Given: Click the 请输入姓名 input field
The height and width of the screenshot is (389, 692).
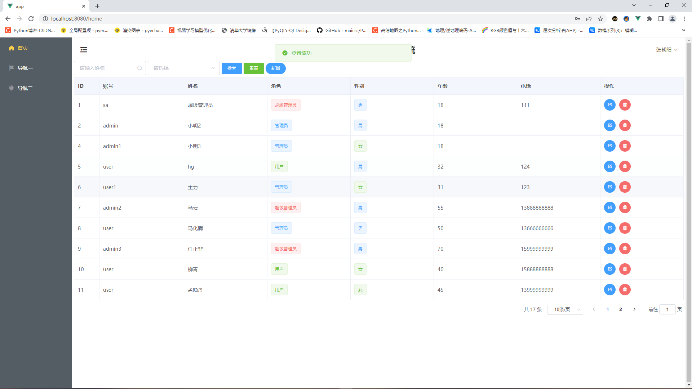Looking at the screenshot, I should click(x=106, y=68).
